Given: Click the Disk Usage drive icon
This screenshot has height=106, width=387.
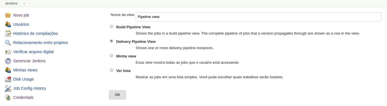Looking at the screenshot, I should click(8, 79).
